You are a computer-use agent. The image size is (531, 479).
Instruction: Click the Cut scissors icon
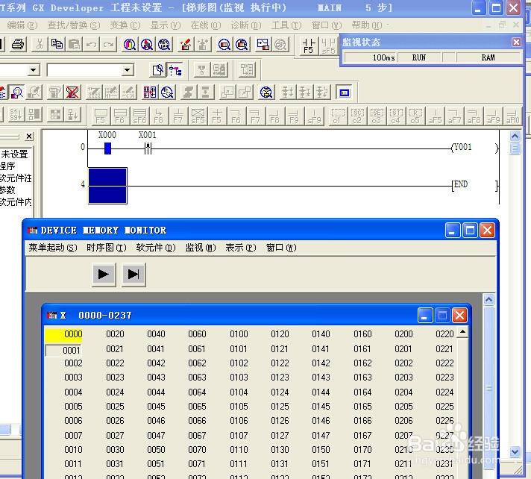(40, 44)
